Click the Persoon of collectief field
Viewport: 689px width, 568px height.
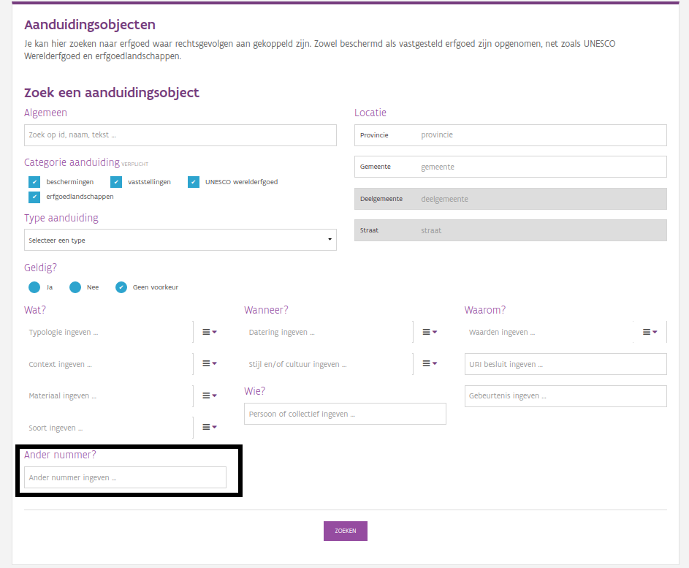pyautogui.click(x=345, y=414)
